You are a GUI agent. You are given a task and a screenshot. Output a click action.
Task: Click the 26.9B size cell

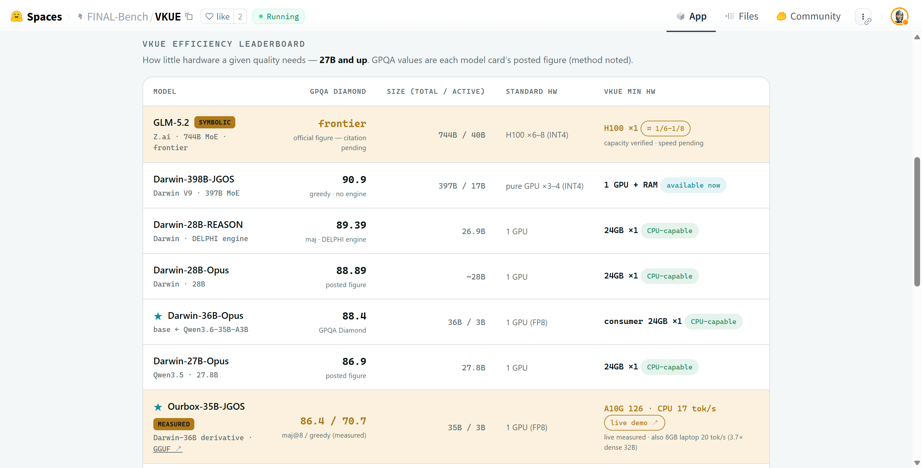coord(473,231)
